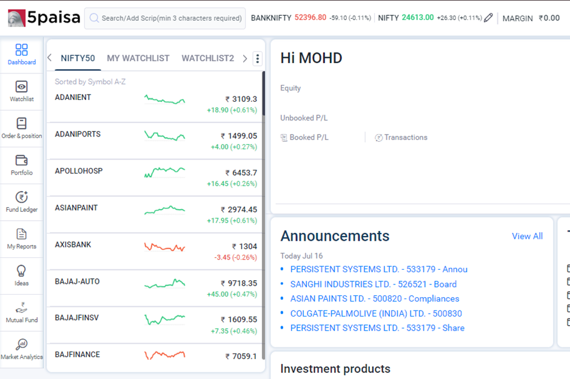Viewport: 570px width, 379px height.
Task: Select the NIFTY50 tab
Action: (x=78, y=58)
